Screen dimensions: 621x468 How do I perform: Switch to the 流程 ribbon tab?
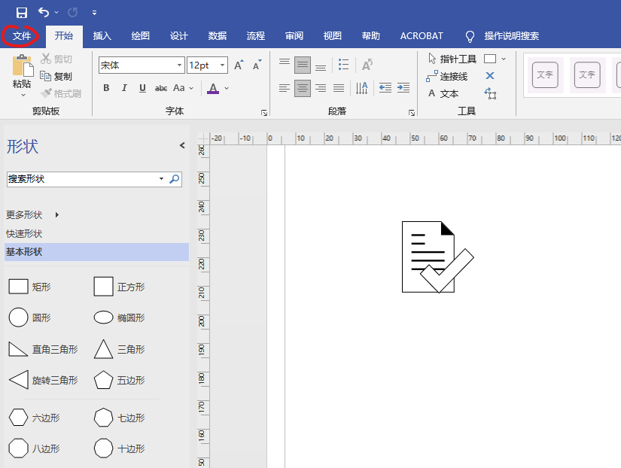[256, 36]
